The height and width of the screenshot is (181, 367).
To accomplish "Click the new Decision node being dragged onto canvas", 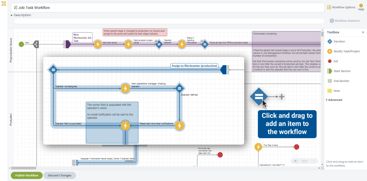I will click(x=259, y=97).
